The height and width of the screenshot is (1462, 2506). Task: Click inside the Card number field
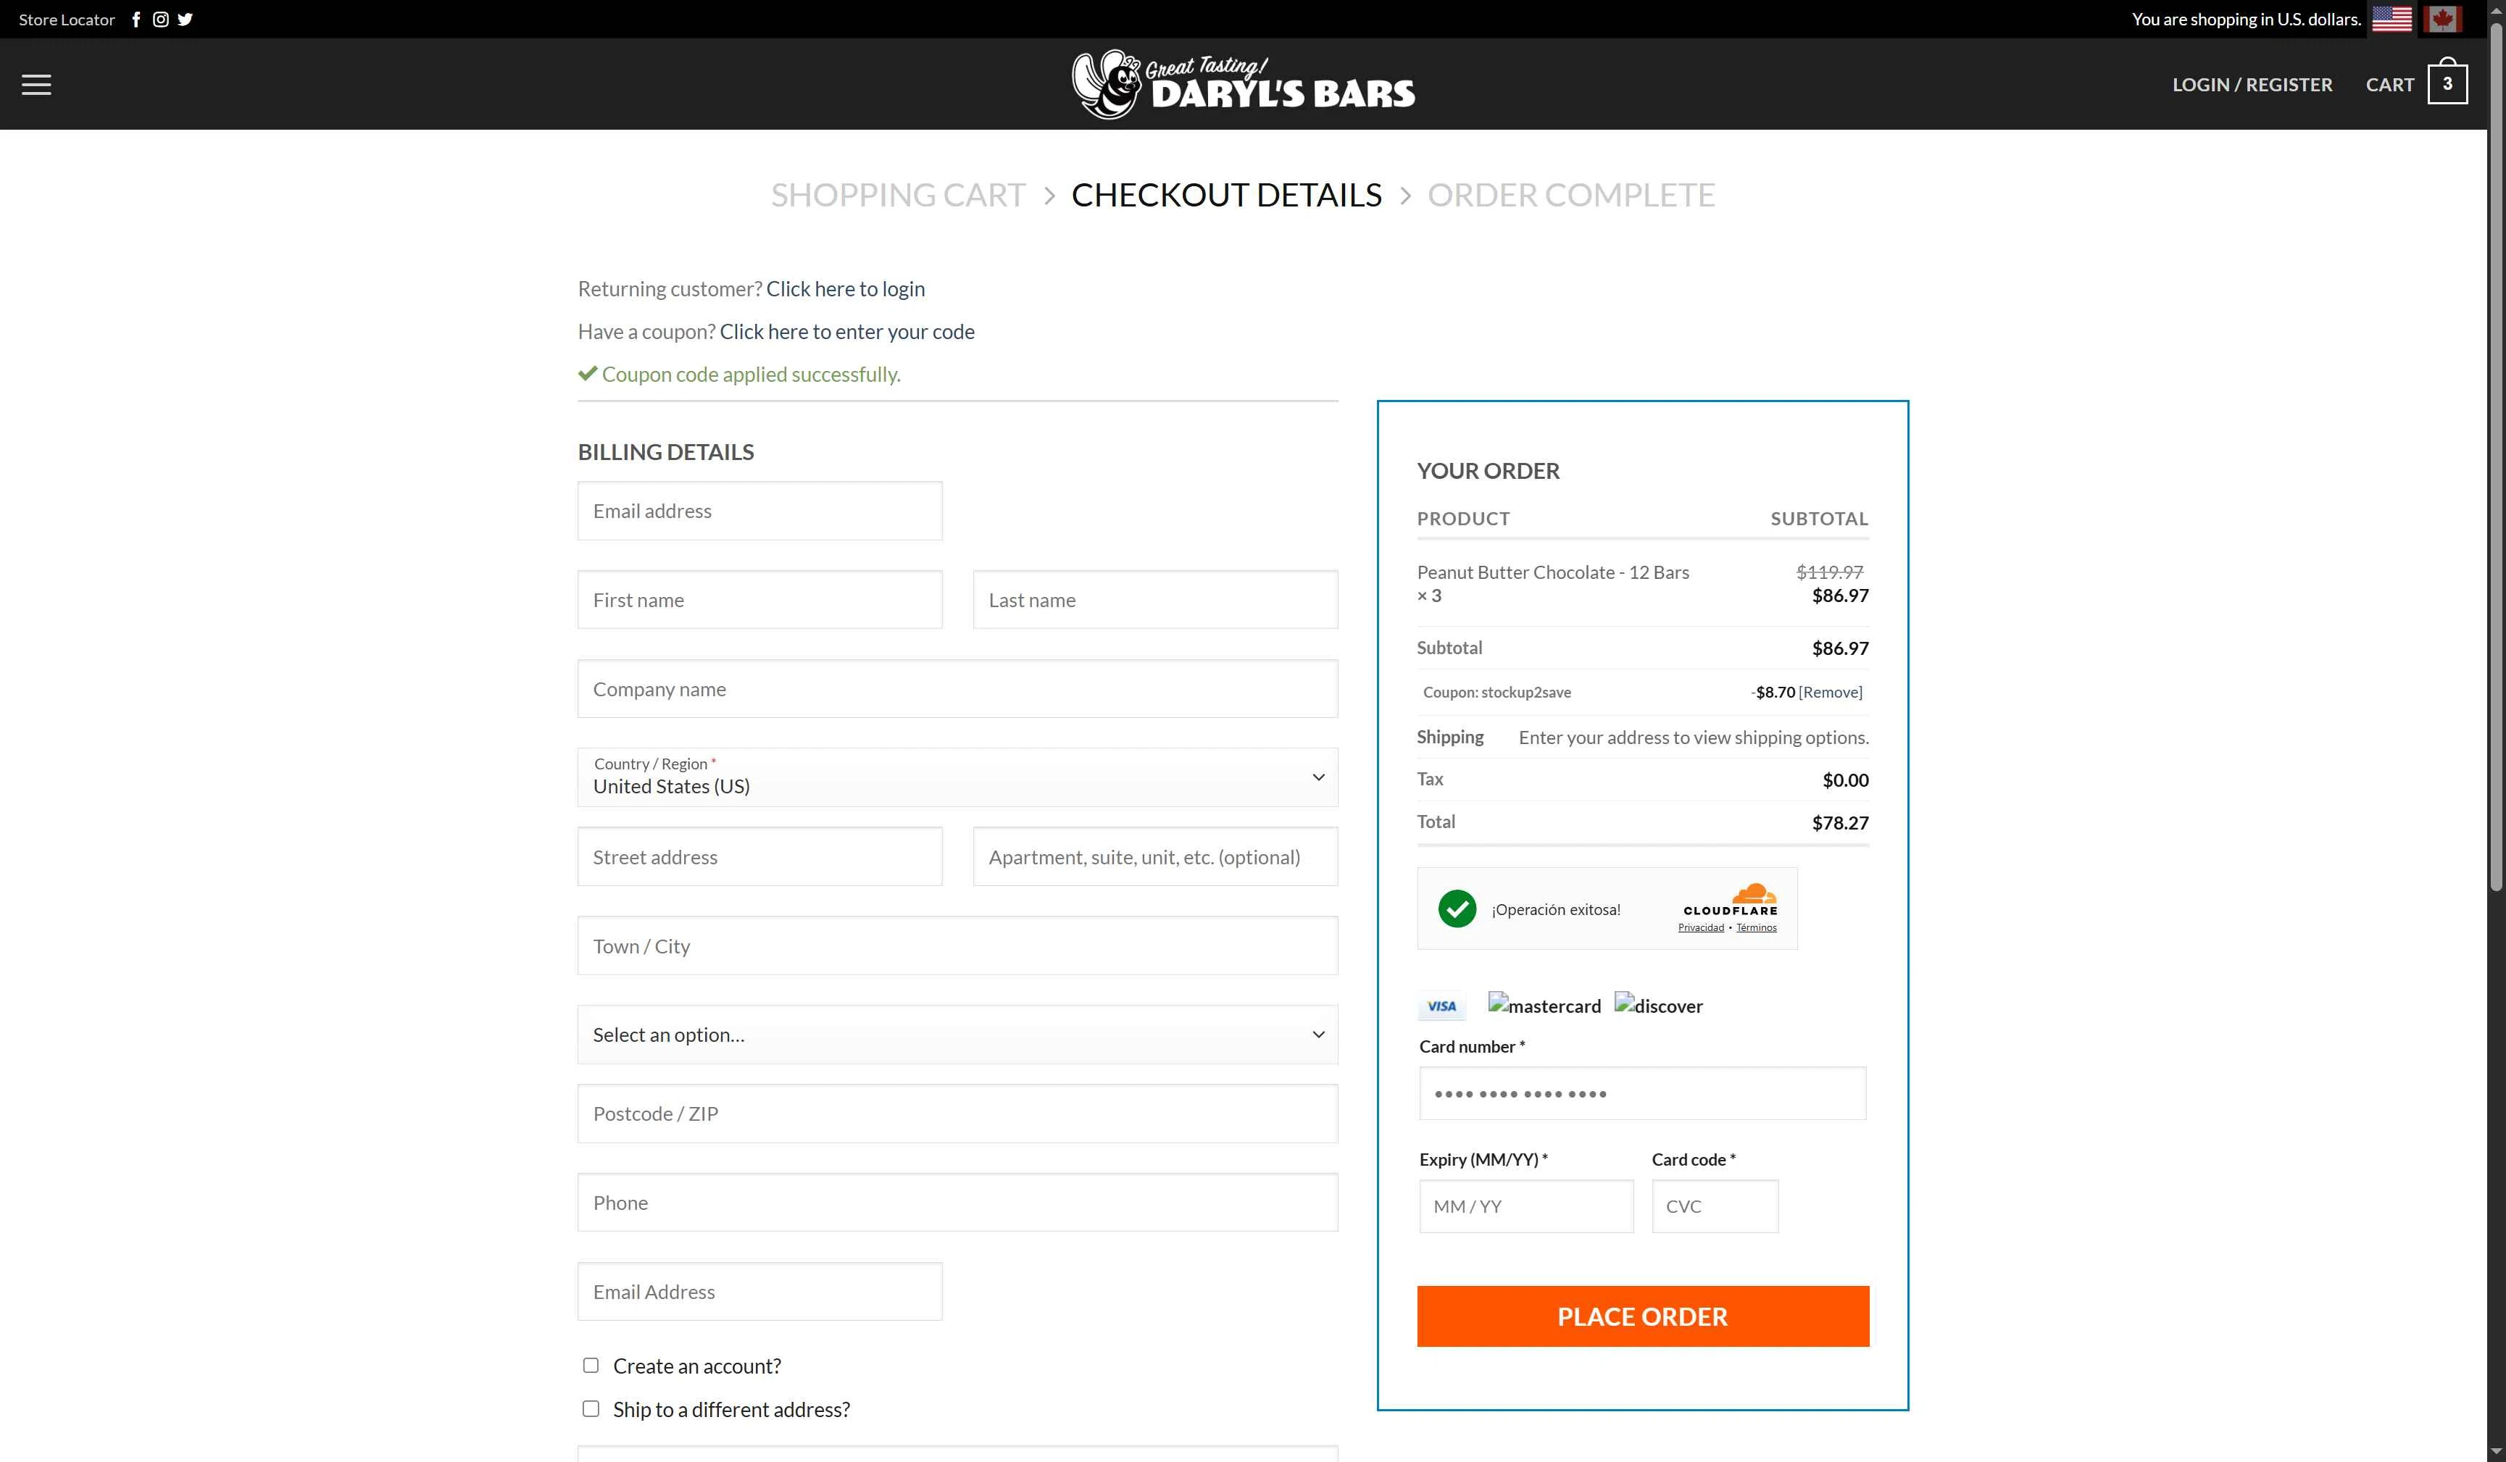point(1642,1093)
